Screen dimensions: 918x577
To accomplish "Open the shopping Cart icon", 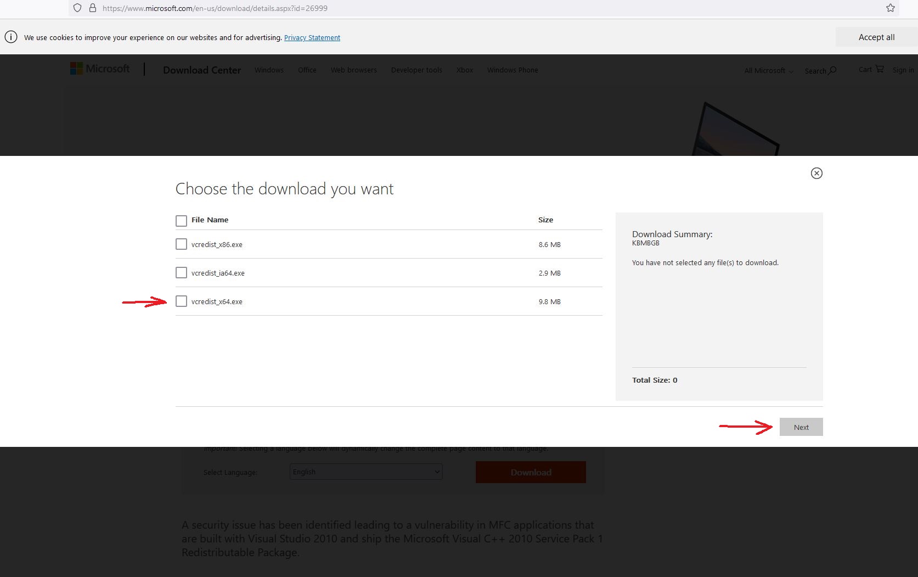I will (879, 69).
